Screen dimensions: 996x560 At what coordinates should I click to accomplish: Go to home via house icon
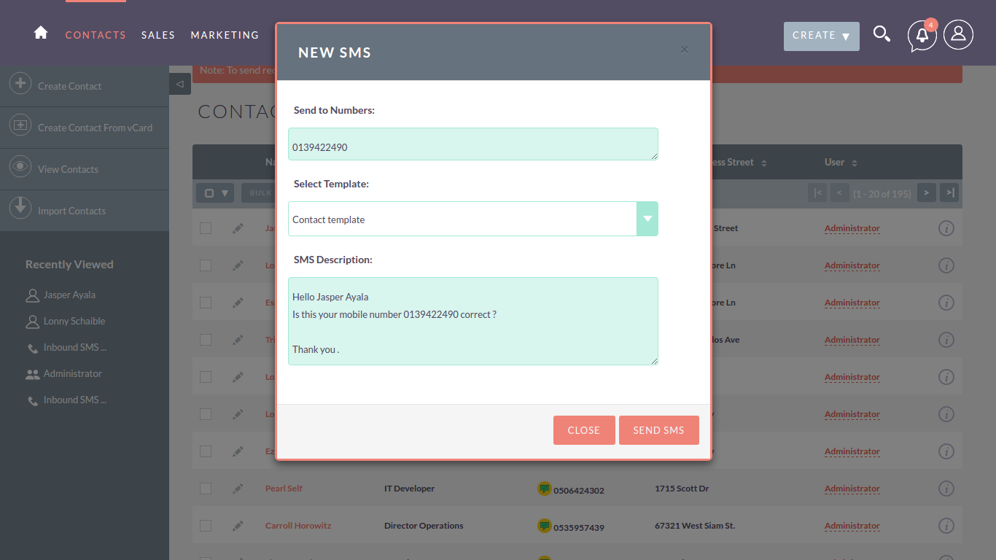(41, 33)
